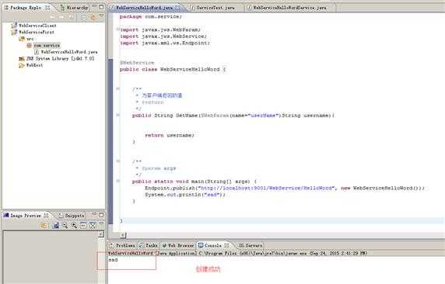The width and height of the screenshot is (445, 284).
Task: Switch to the Package Explorer tab
Action: click(x=26, y=8)
